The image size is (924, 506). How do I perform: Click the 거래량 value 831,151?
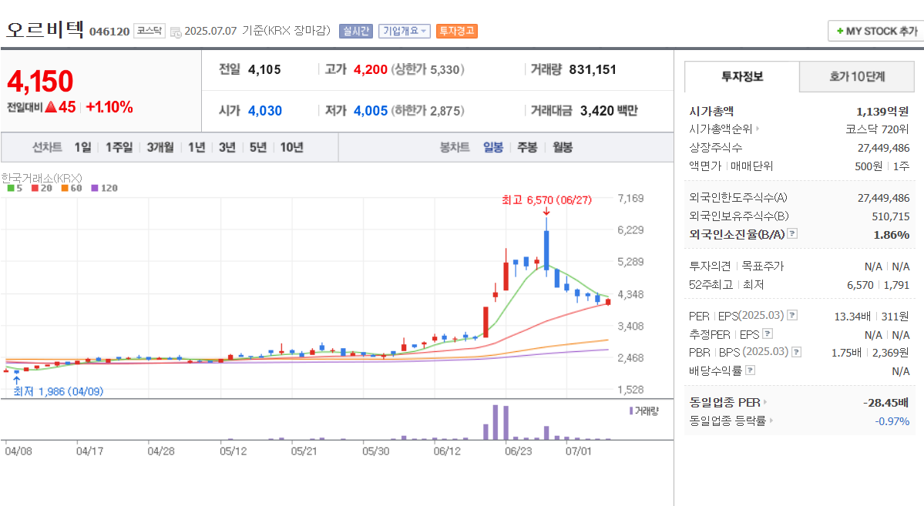click(x=593, y=69)
